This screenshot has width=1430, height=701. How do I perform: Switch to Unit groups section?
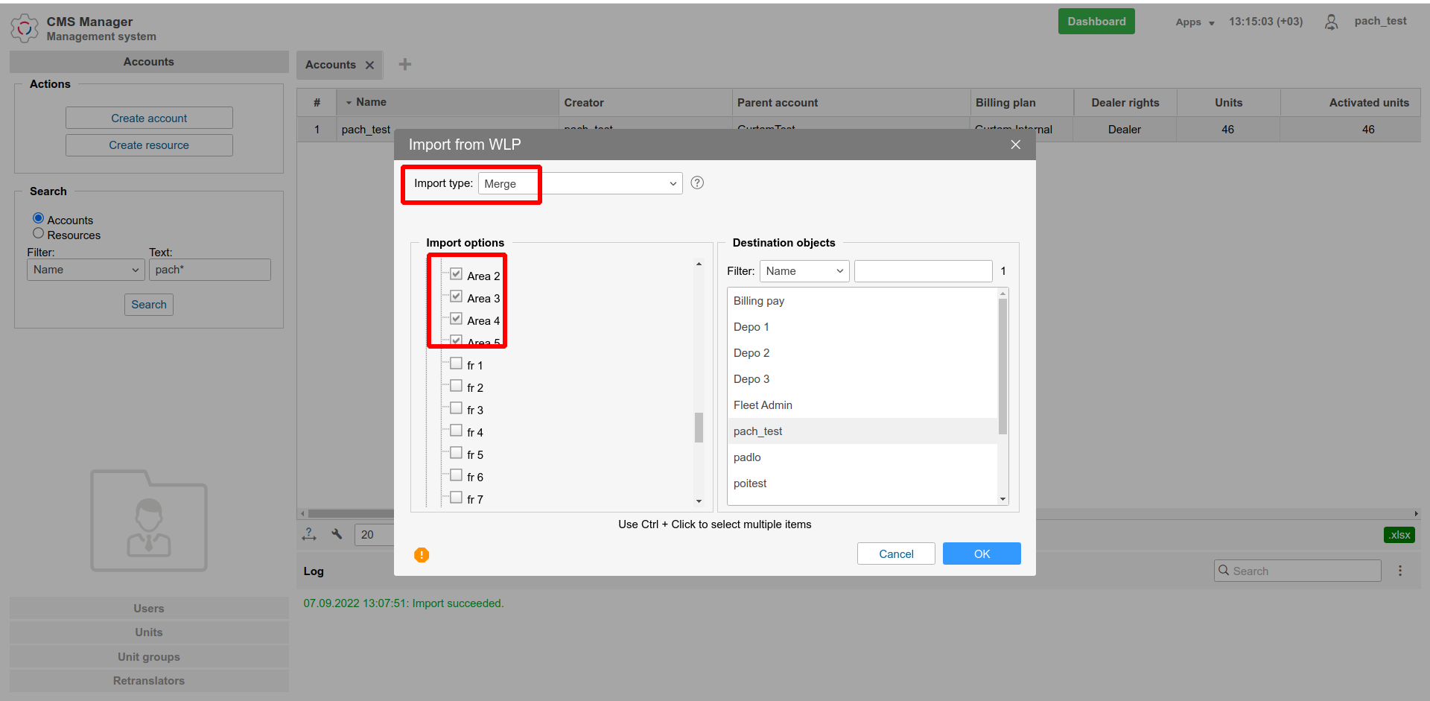click(x=149, y=657)
